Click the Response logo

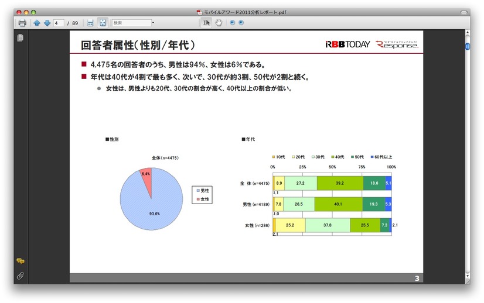(397, 44)
